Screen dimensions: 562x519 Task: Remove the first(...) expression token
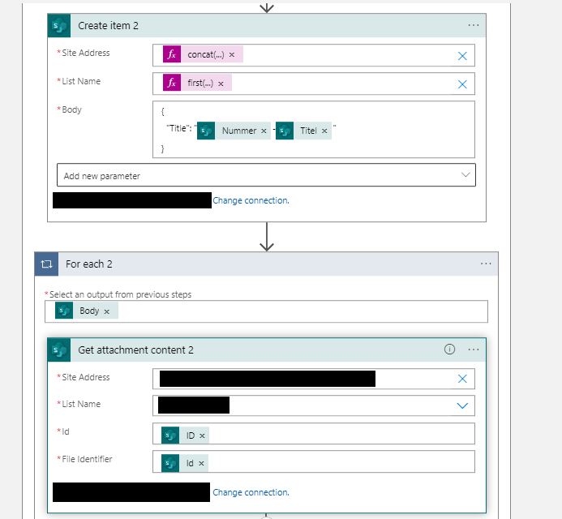point(221,84)
